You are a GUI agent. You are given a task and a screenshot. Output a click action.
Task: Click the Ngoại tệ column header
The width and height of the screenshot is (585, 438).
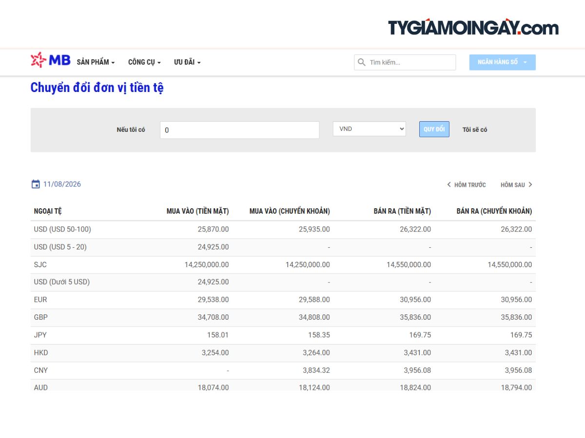48,211
